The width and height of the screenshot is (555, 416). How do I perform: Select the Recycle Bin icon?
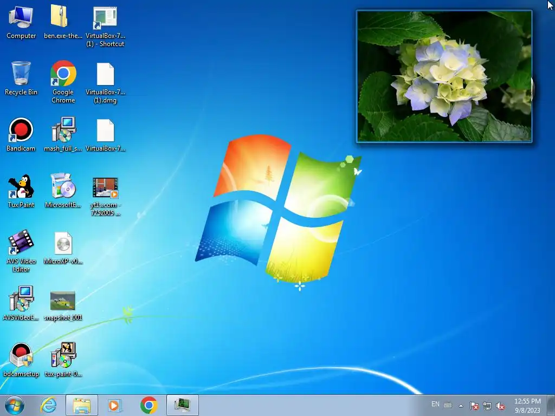point(21,79)
